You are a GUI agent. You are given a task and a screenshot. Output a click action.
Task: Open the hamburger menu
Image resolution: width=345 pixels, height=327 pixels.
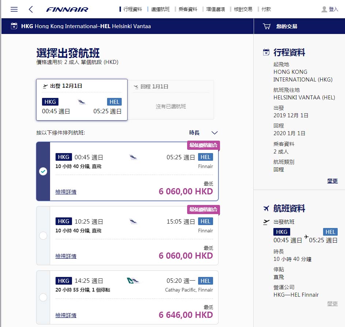(14, 9)
